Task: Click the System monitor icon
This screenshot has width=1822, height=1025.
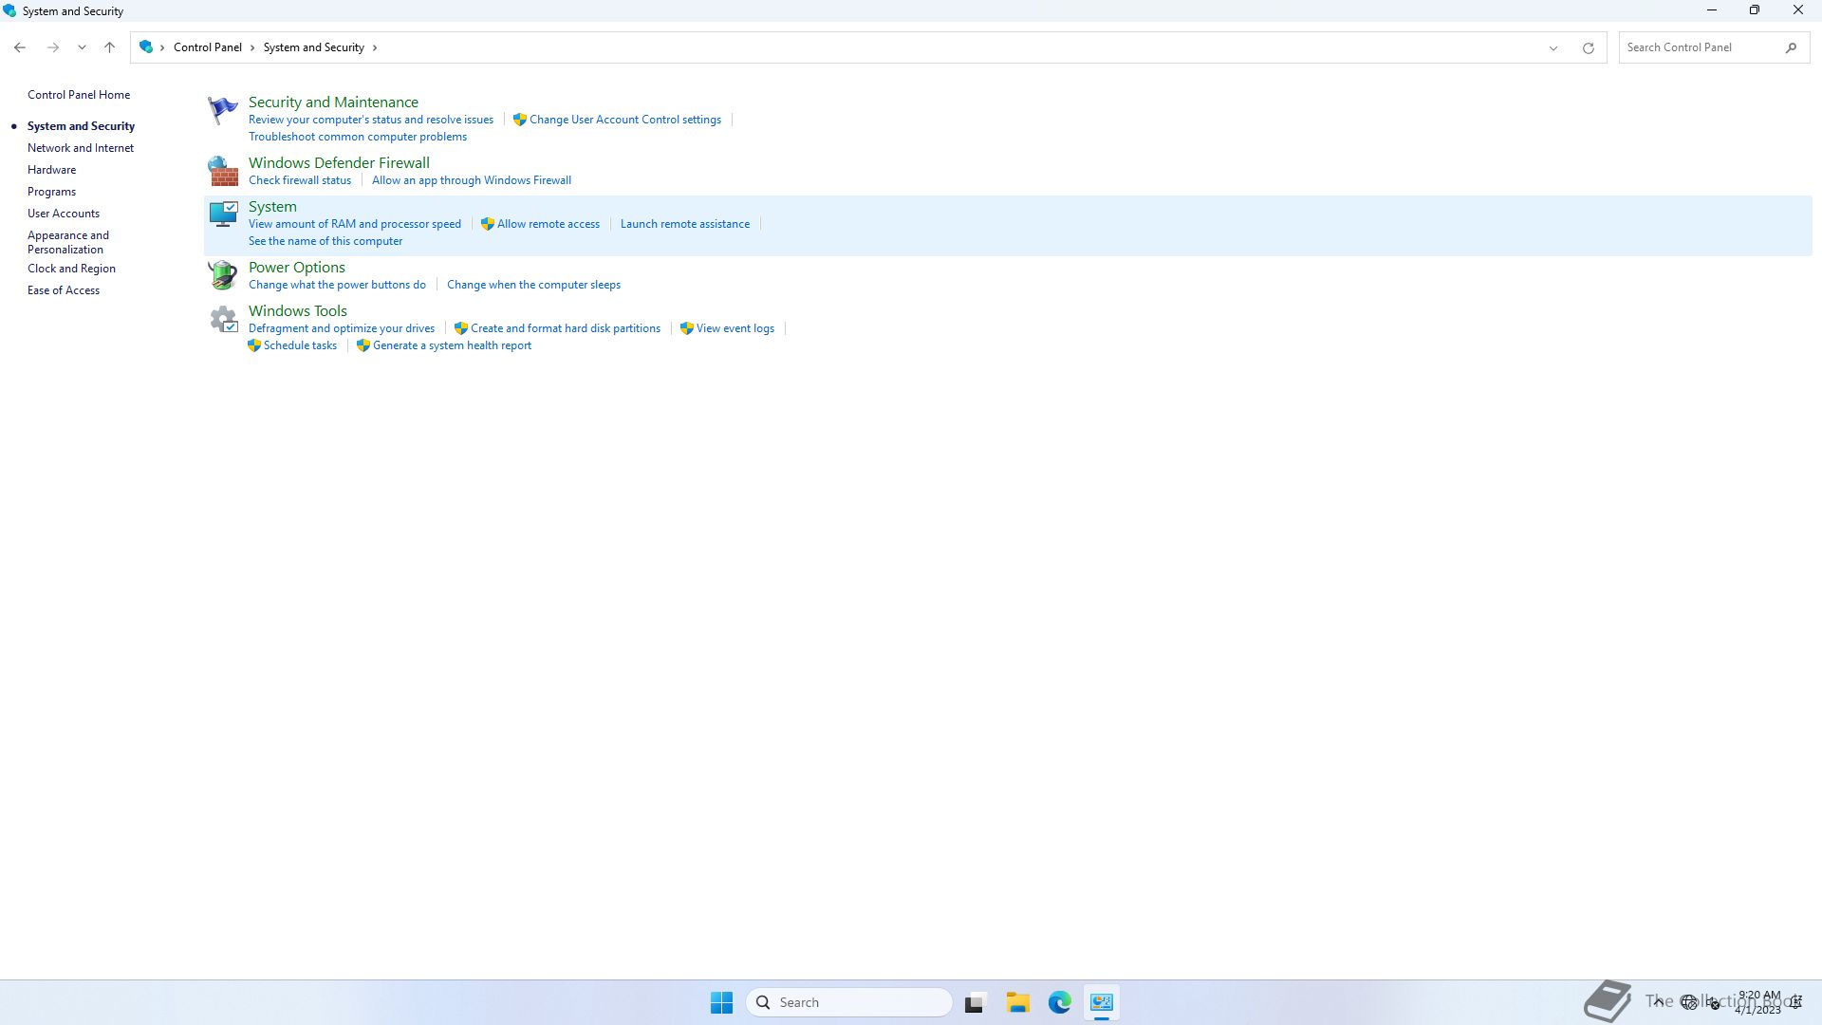Action: [x=223, y=214]
